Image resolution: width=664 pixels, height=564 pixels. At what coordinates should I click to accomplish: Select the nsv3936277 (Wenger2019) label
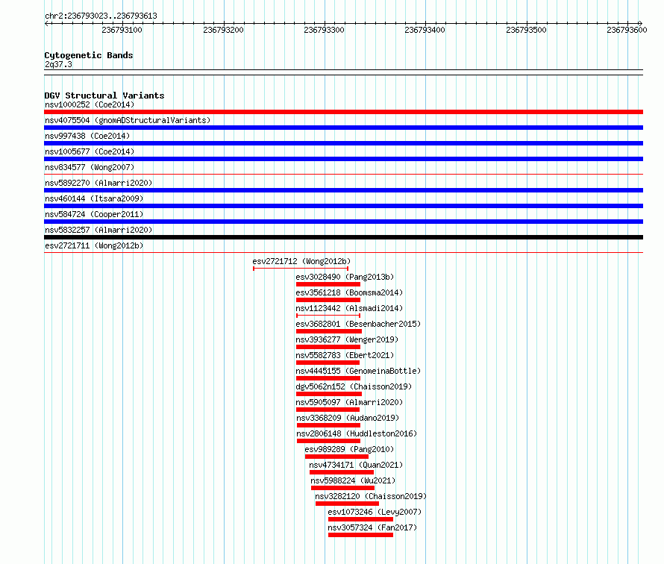point(347,339)
